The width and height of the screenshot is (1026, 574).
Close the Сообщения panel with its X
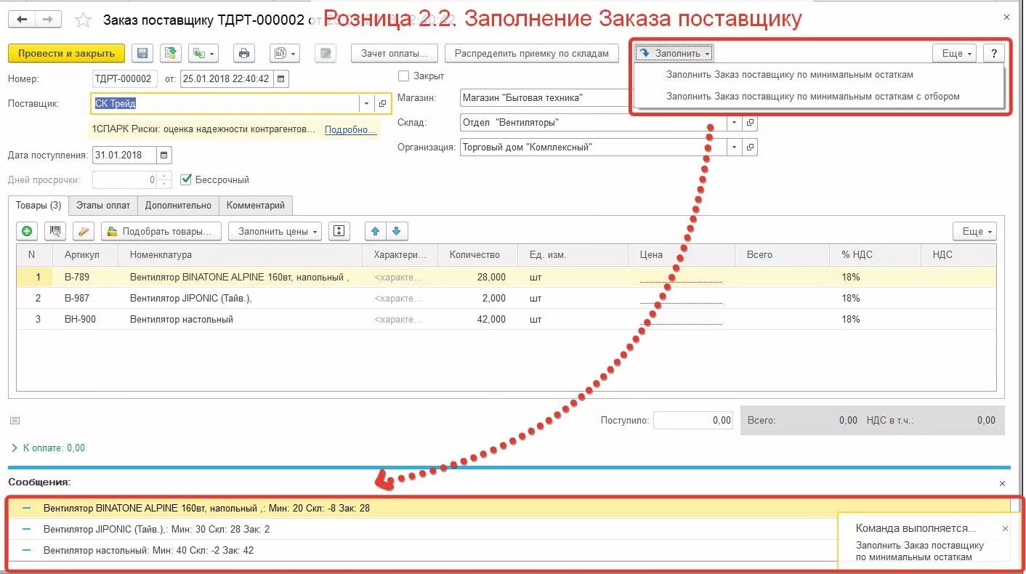point(1002,483)
